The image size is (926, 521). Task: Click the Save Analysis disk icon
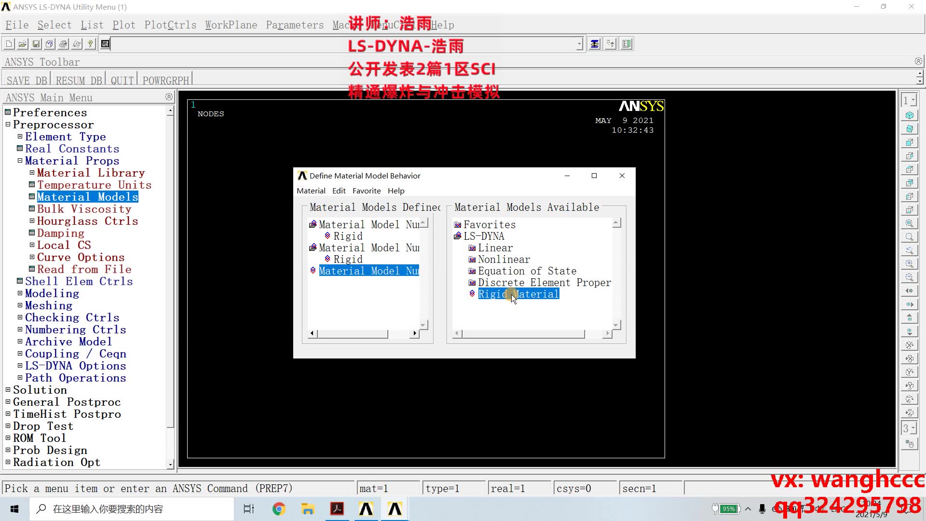36,44
